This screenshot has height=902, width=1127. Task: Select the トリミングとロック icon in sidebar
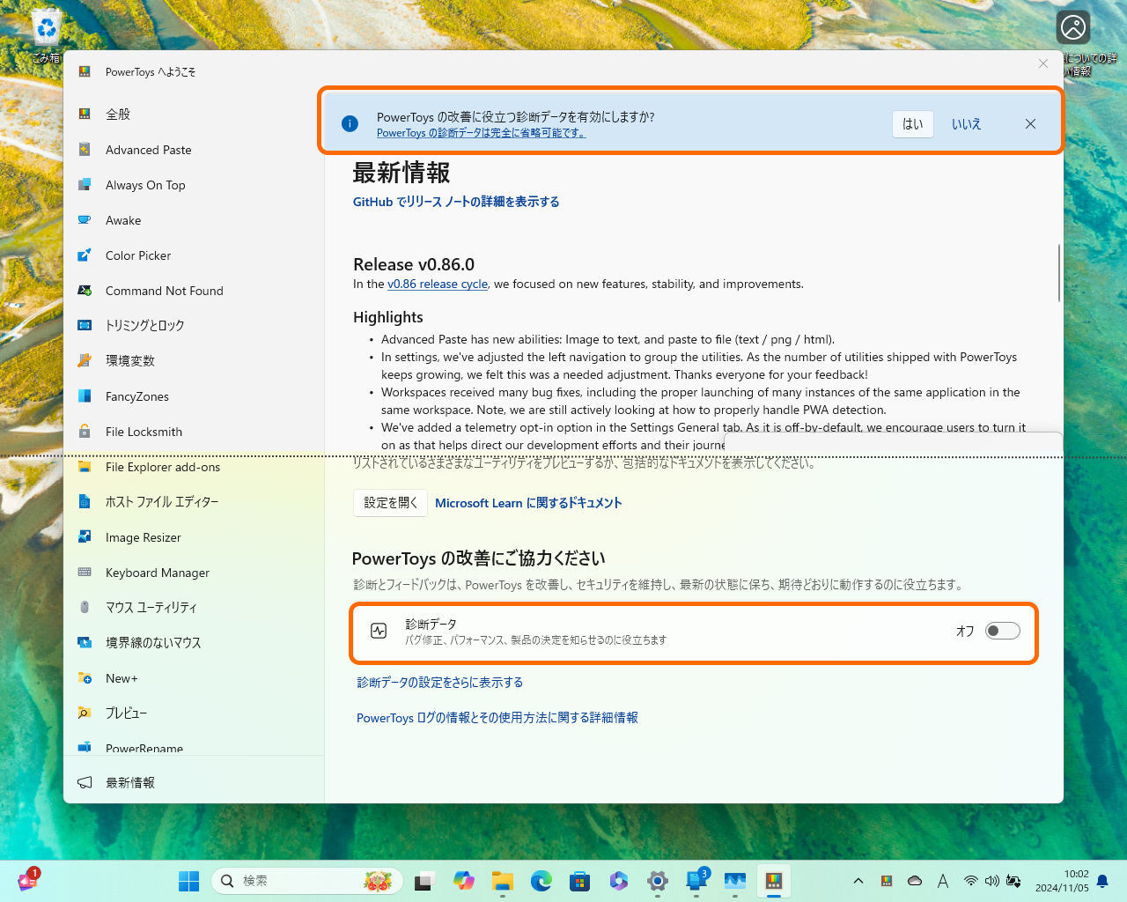(85, 326)
